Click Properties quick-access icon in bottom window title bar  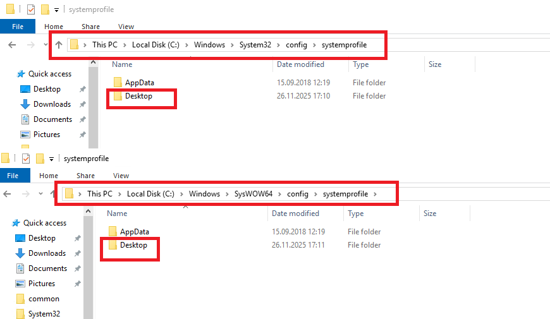[x=26, y=159]
